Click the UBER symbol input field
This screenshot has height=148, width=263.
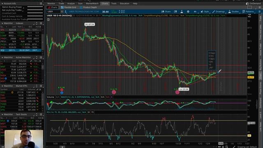pyautogui.click(x=53, y=12)
